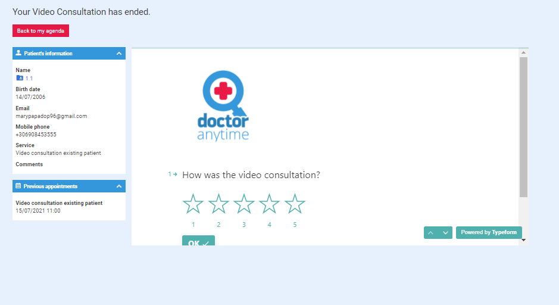Open patient name link 1 1
The height and width of the screenshot is (305, 559).
29,79
